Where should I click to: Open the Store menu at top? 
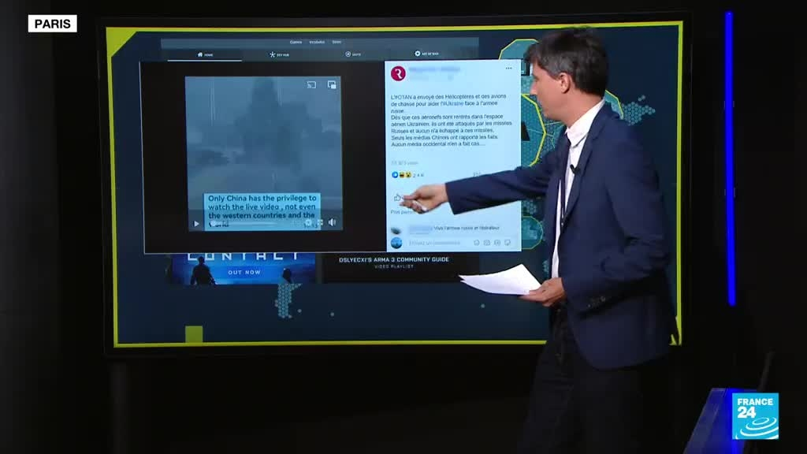pyautogui.click(x=337, y=43)
